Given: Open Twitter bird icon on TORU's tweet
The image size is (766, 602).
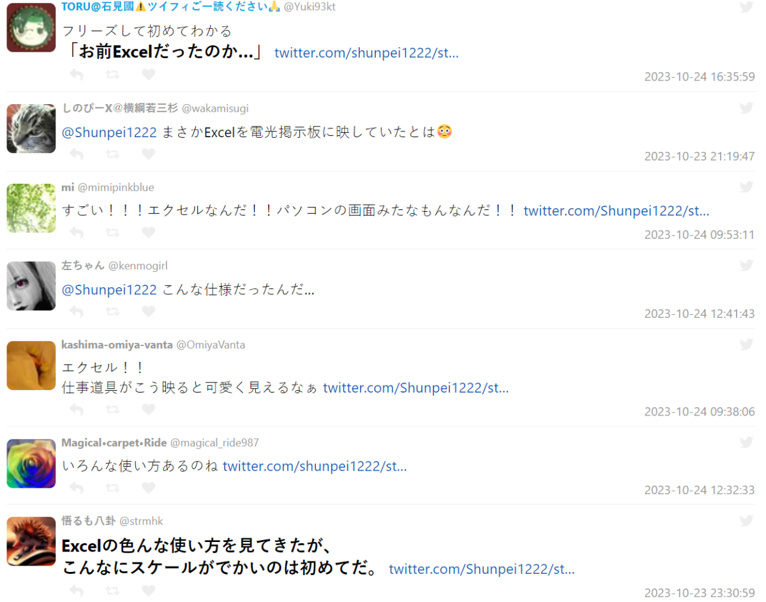Looking at the screenshot, I should pos(746,7).
